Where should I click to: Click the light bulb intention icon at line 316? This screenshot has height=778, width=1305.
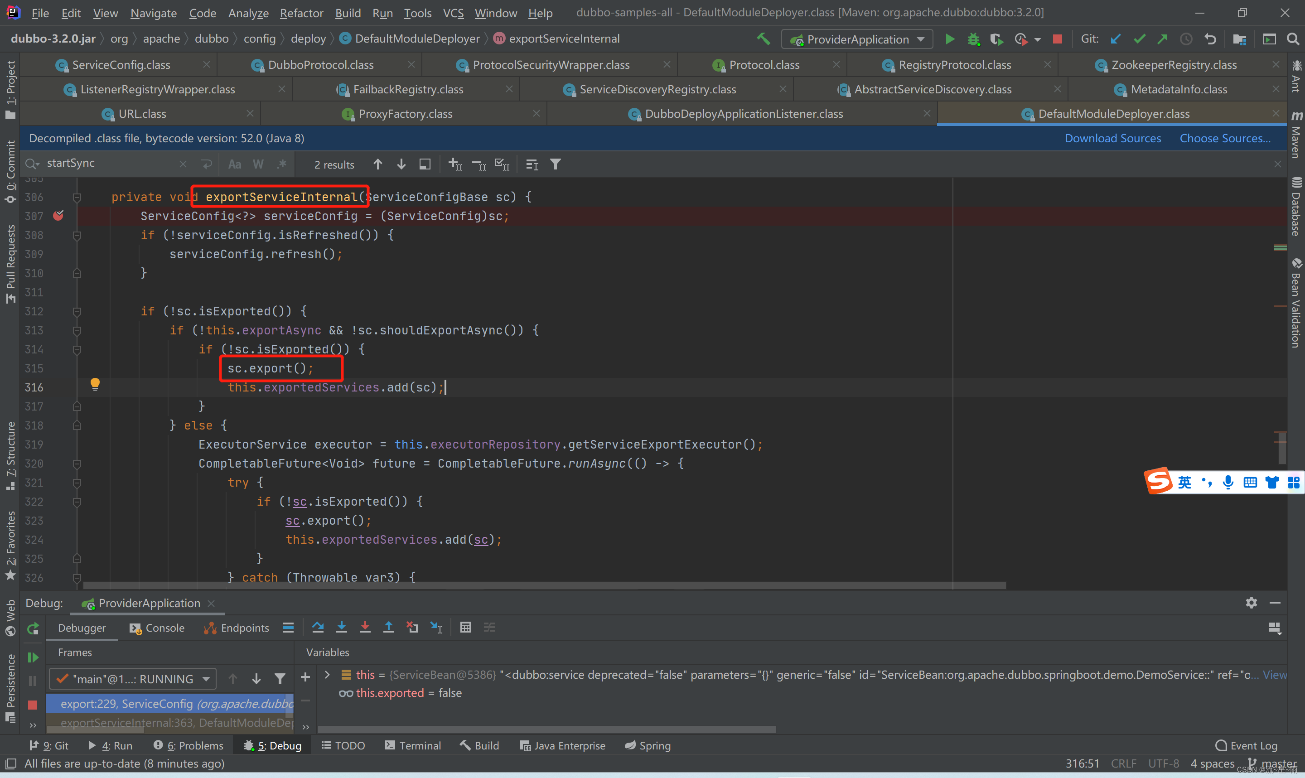pos(95,384)
